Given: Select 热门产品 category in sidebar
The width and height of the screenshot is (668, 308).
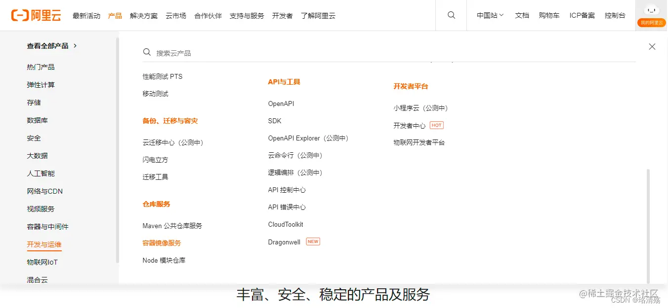Looking at the screenshot, I should tap(41, 67).
